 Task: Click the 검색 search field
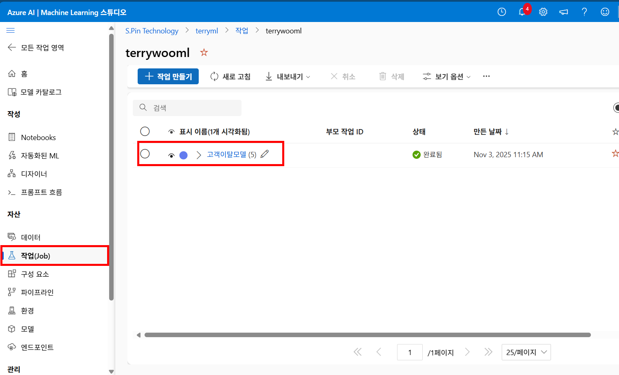pos(187,107)
